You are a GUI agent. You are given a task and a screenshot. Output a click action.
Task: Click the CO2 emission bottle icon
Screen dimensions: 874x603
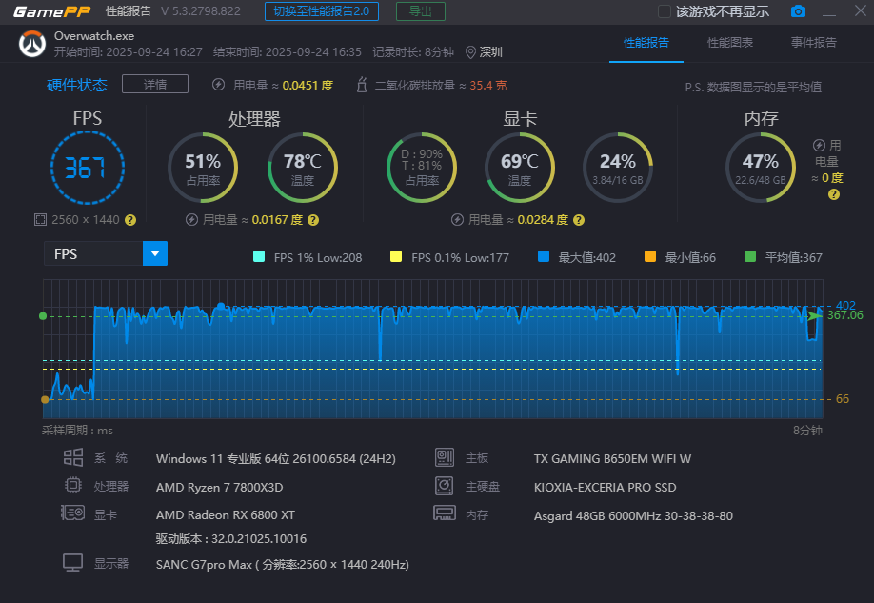click(x=362, y=86)
